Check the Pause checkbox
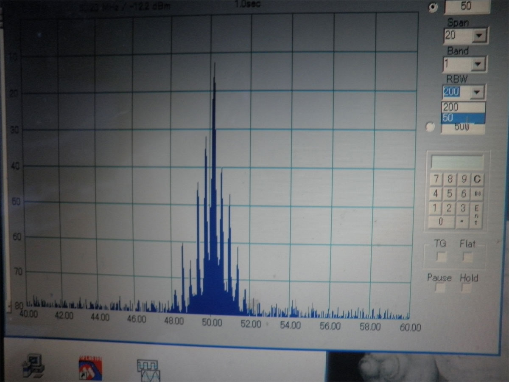 point(441,288)
